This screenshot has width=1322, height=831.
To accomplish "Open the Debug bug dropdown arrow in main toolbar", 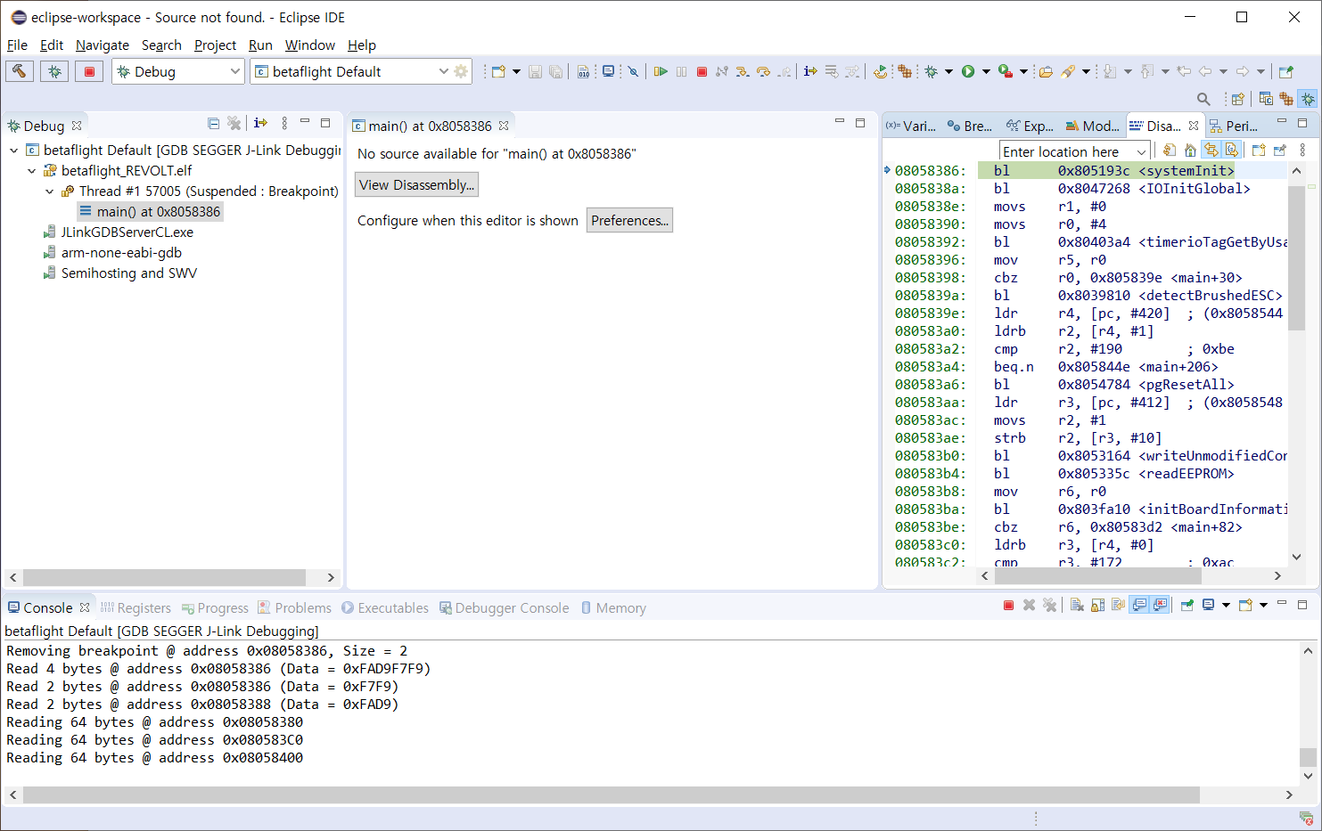I will click(x=948, y=71).
